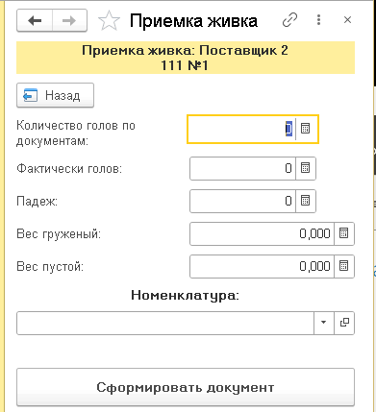Click the back arrow navigation button

[x=35, y=21]
